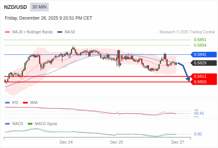Click the MACD value 0.00
This screenshot has width=218, height=148.
[x=198, y=134]
